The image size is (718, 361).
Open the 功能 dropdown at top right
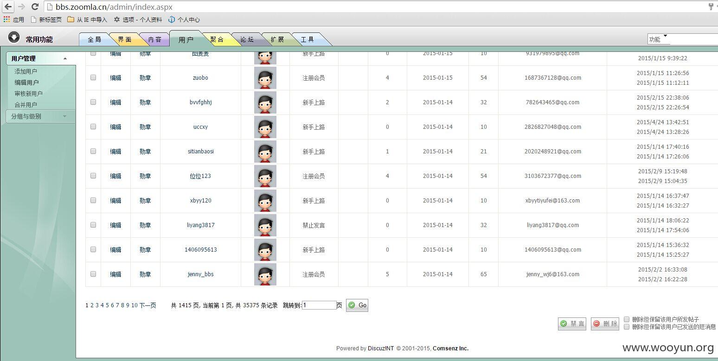coord(665,37)
